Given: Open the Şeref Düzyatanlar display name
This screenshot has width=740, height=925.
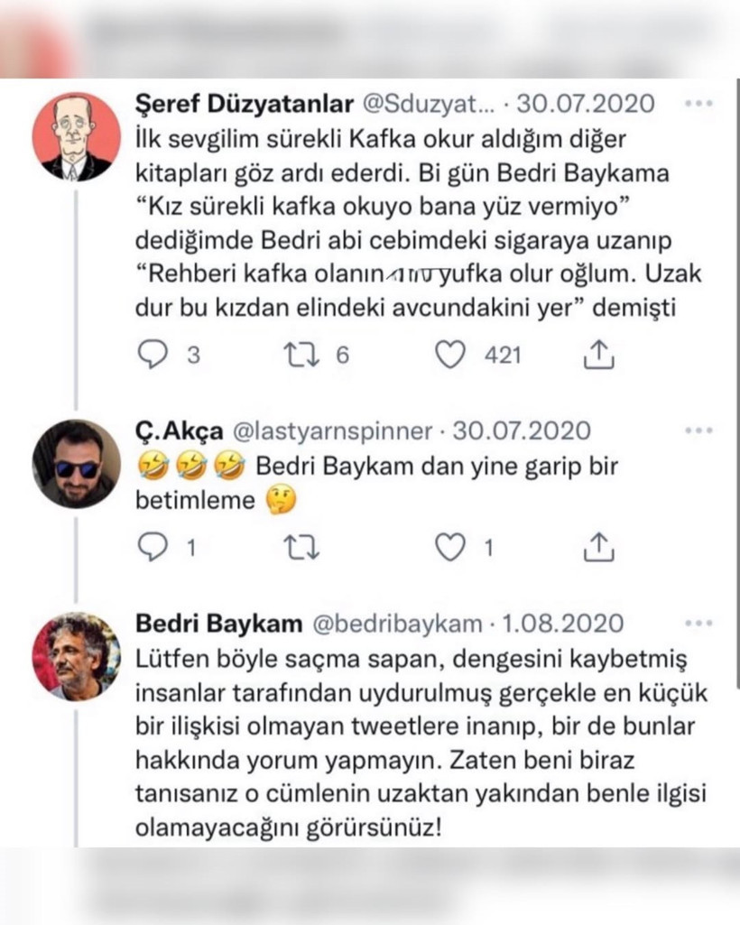Looking at the screenshot, I should (x=244, y=104).
